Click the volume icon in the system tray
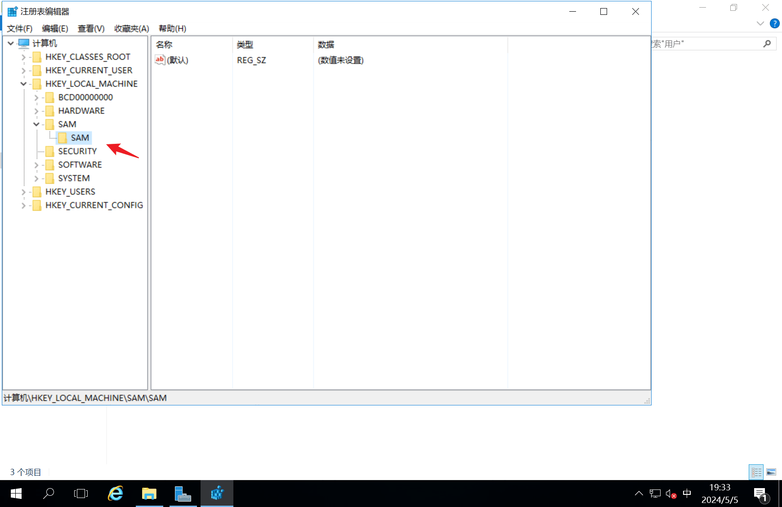782x507 pixels. (x=670, y=494)
